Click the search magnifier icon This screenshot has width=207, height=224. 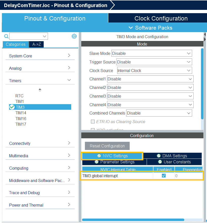[6, 36]
